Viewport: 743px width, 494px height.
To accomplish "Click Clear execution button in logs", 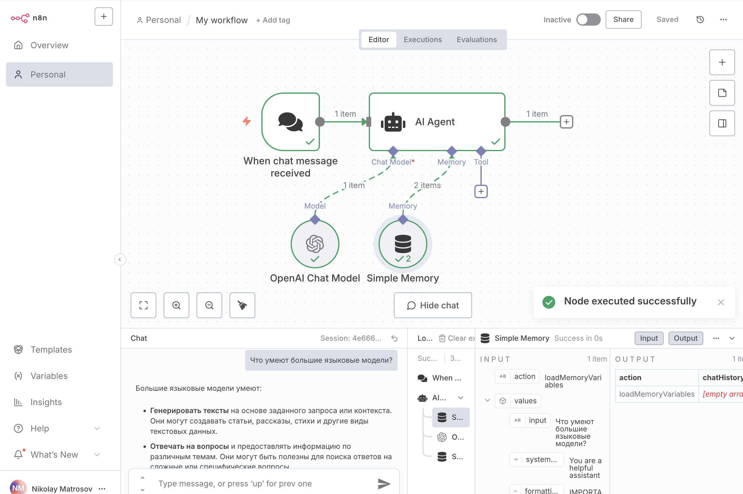I will pyautogui.click(x=457, y=338).
